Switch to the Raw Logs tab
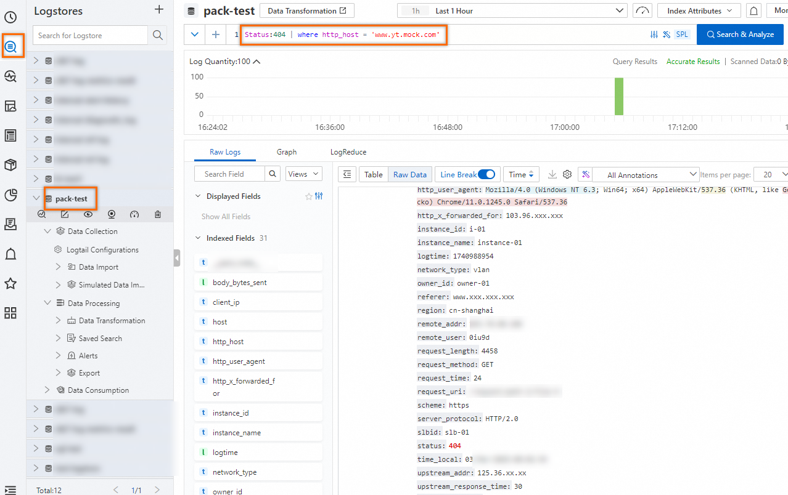788x495 pixels. click(225, 152)
